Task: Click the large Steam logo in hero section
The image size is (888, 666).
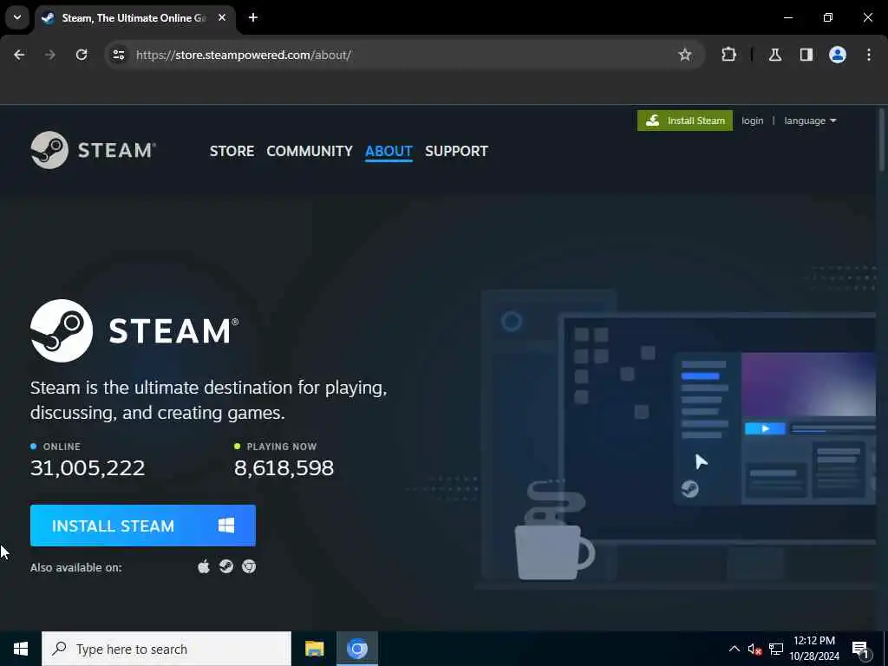Action: coord(134,330)
